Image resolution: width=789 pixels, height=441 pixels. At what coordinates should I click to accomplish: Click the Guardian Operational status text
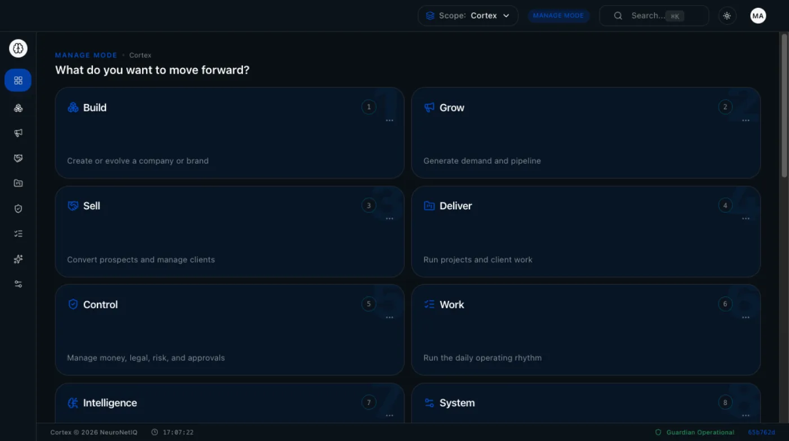click(701, 433)
